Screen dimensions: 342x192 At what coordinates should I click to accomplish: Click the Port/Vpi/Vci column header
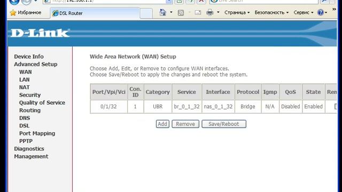[108, 92]
